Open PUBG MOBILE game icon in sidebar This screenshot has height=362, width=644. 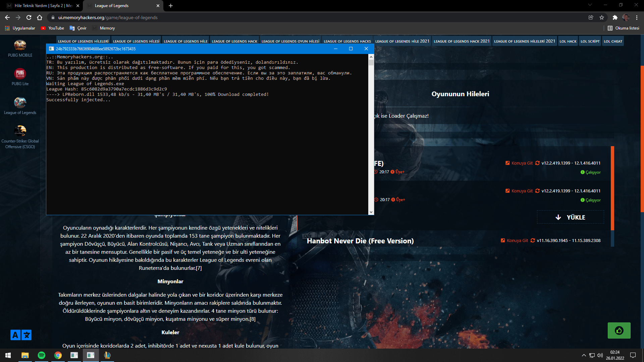(20, 45)
